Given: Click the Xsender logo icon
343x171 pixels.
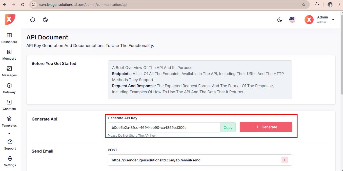Looking at the screenshot, I should point(10,20).
